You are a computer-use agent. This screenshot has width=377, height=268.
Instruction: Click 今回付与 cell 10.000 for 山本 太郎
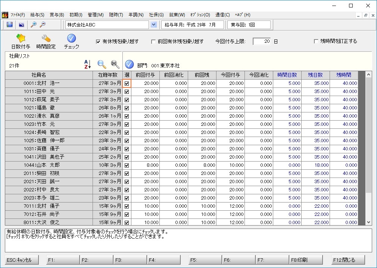230,165
